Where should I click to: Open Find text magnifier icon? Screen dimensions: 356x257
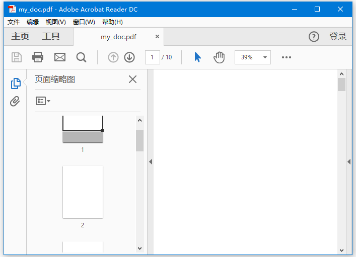pyautogui.click(x=81, y=57)
